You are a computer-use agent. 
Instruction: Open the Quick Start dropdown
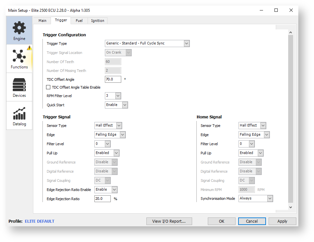[x=116, y=105]
